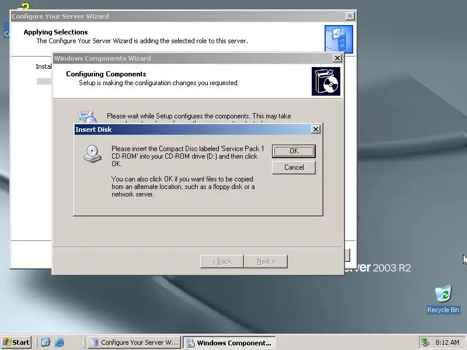Viewport: 467px width, 350px height.
Task: Click the Configuring Components heading text
Action: point(106,74)
